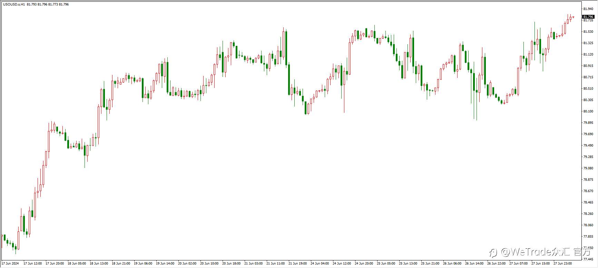This screenshot has height=268, width=598.
Task: Click the USOUSD.s,H1 chart title text
Action: click(14, 4)
